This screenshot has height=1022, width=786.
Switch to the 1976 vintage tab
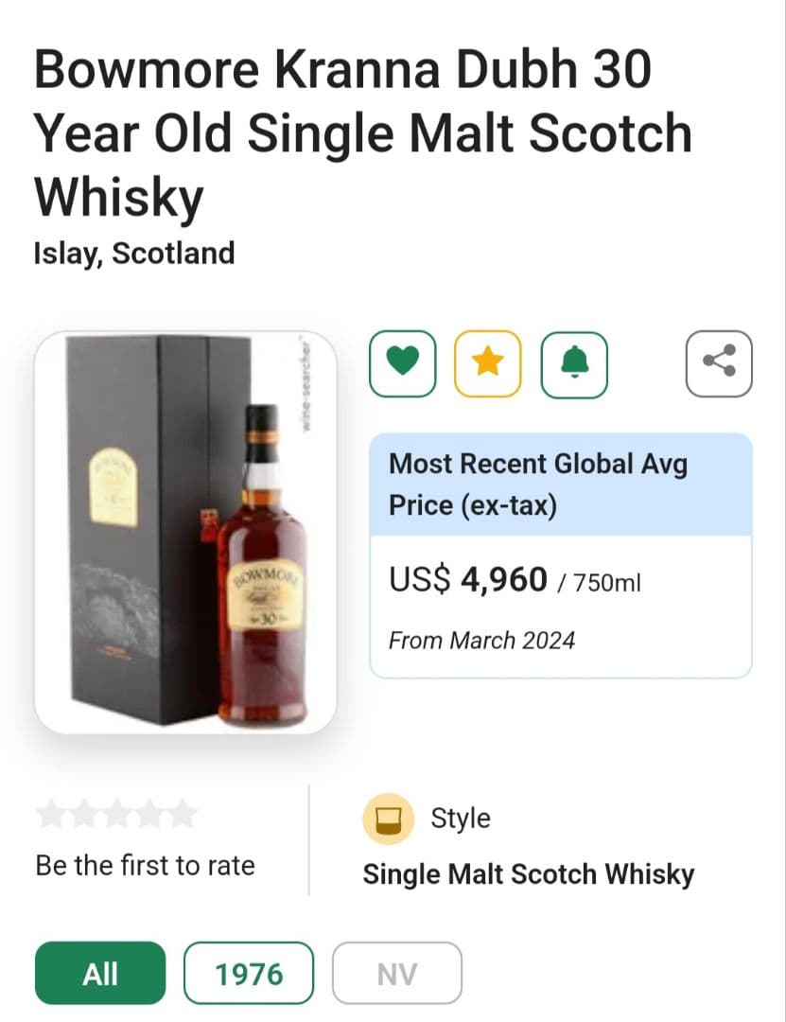[249, 973]
